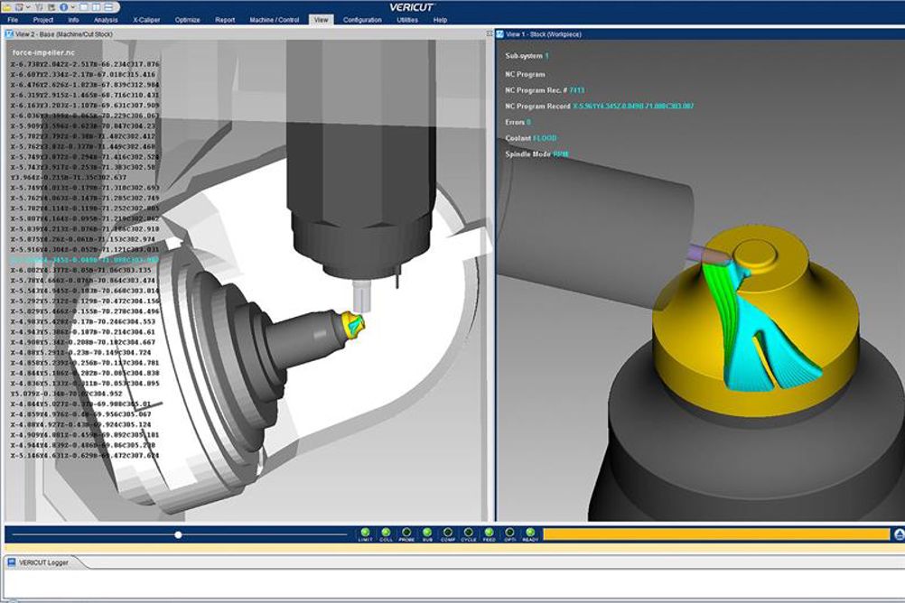
Task: Click the LIMIT status light
Action: tap(365, 533)
